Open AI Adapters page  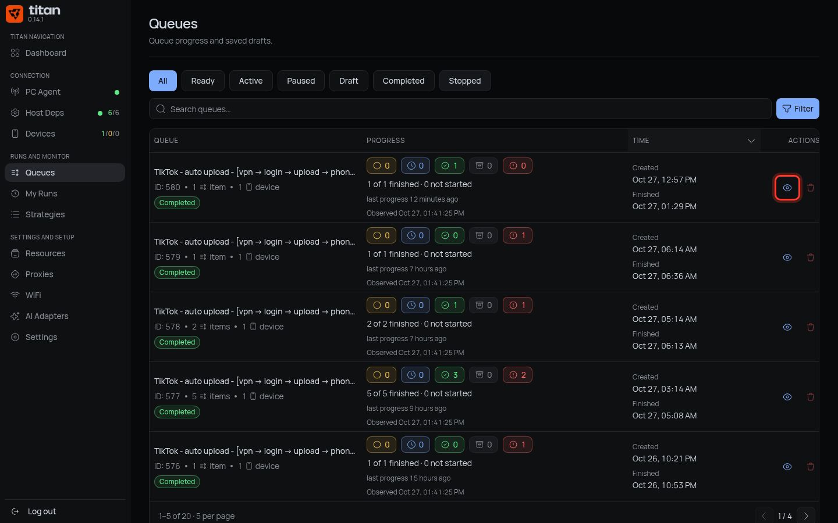point(65,316)
